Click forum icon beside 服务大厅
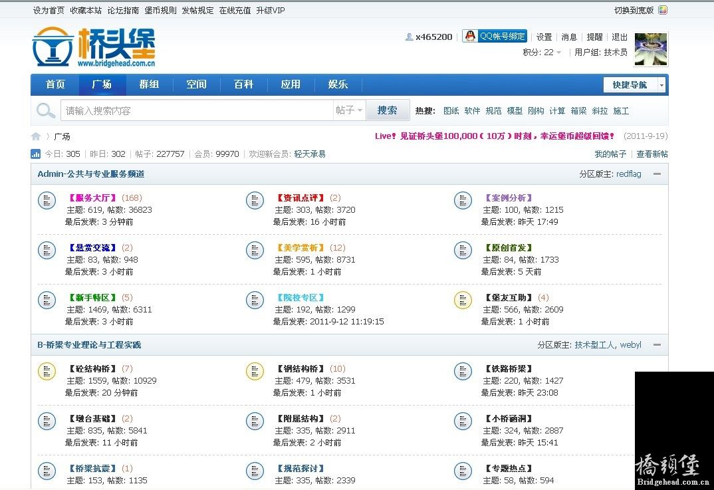Screen dimensions: 714x490 47,200
